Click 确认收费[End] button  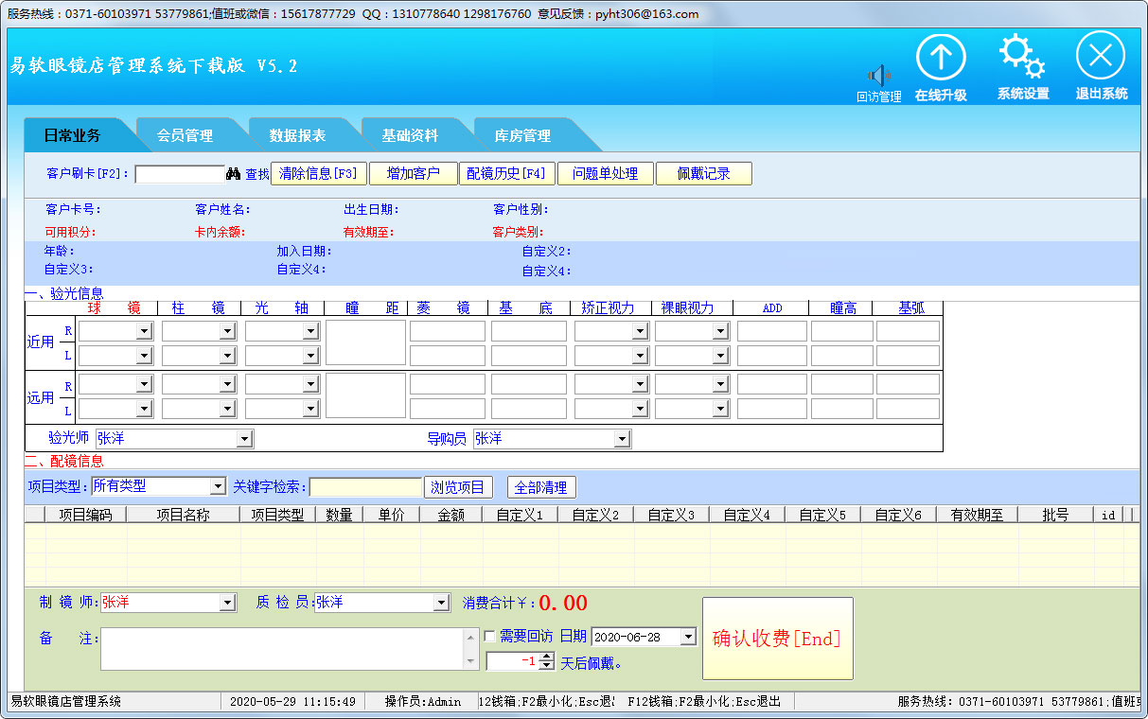coord(777,639)
